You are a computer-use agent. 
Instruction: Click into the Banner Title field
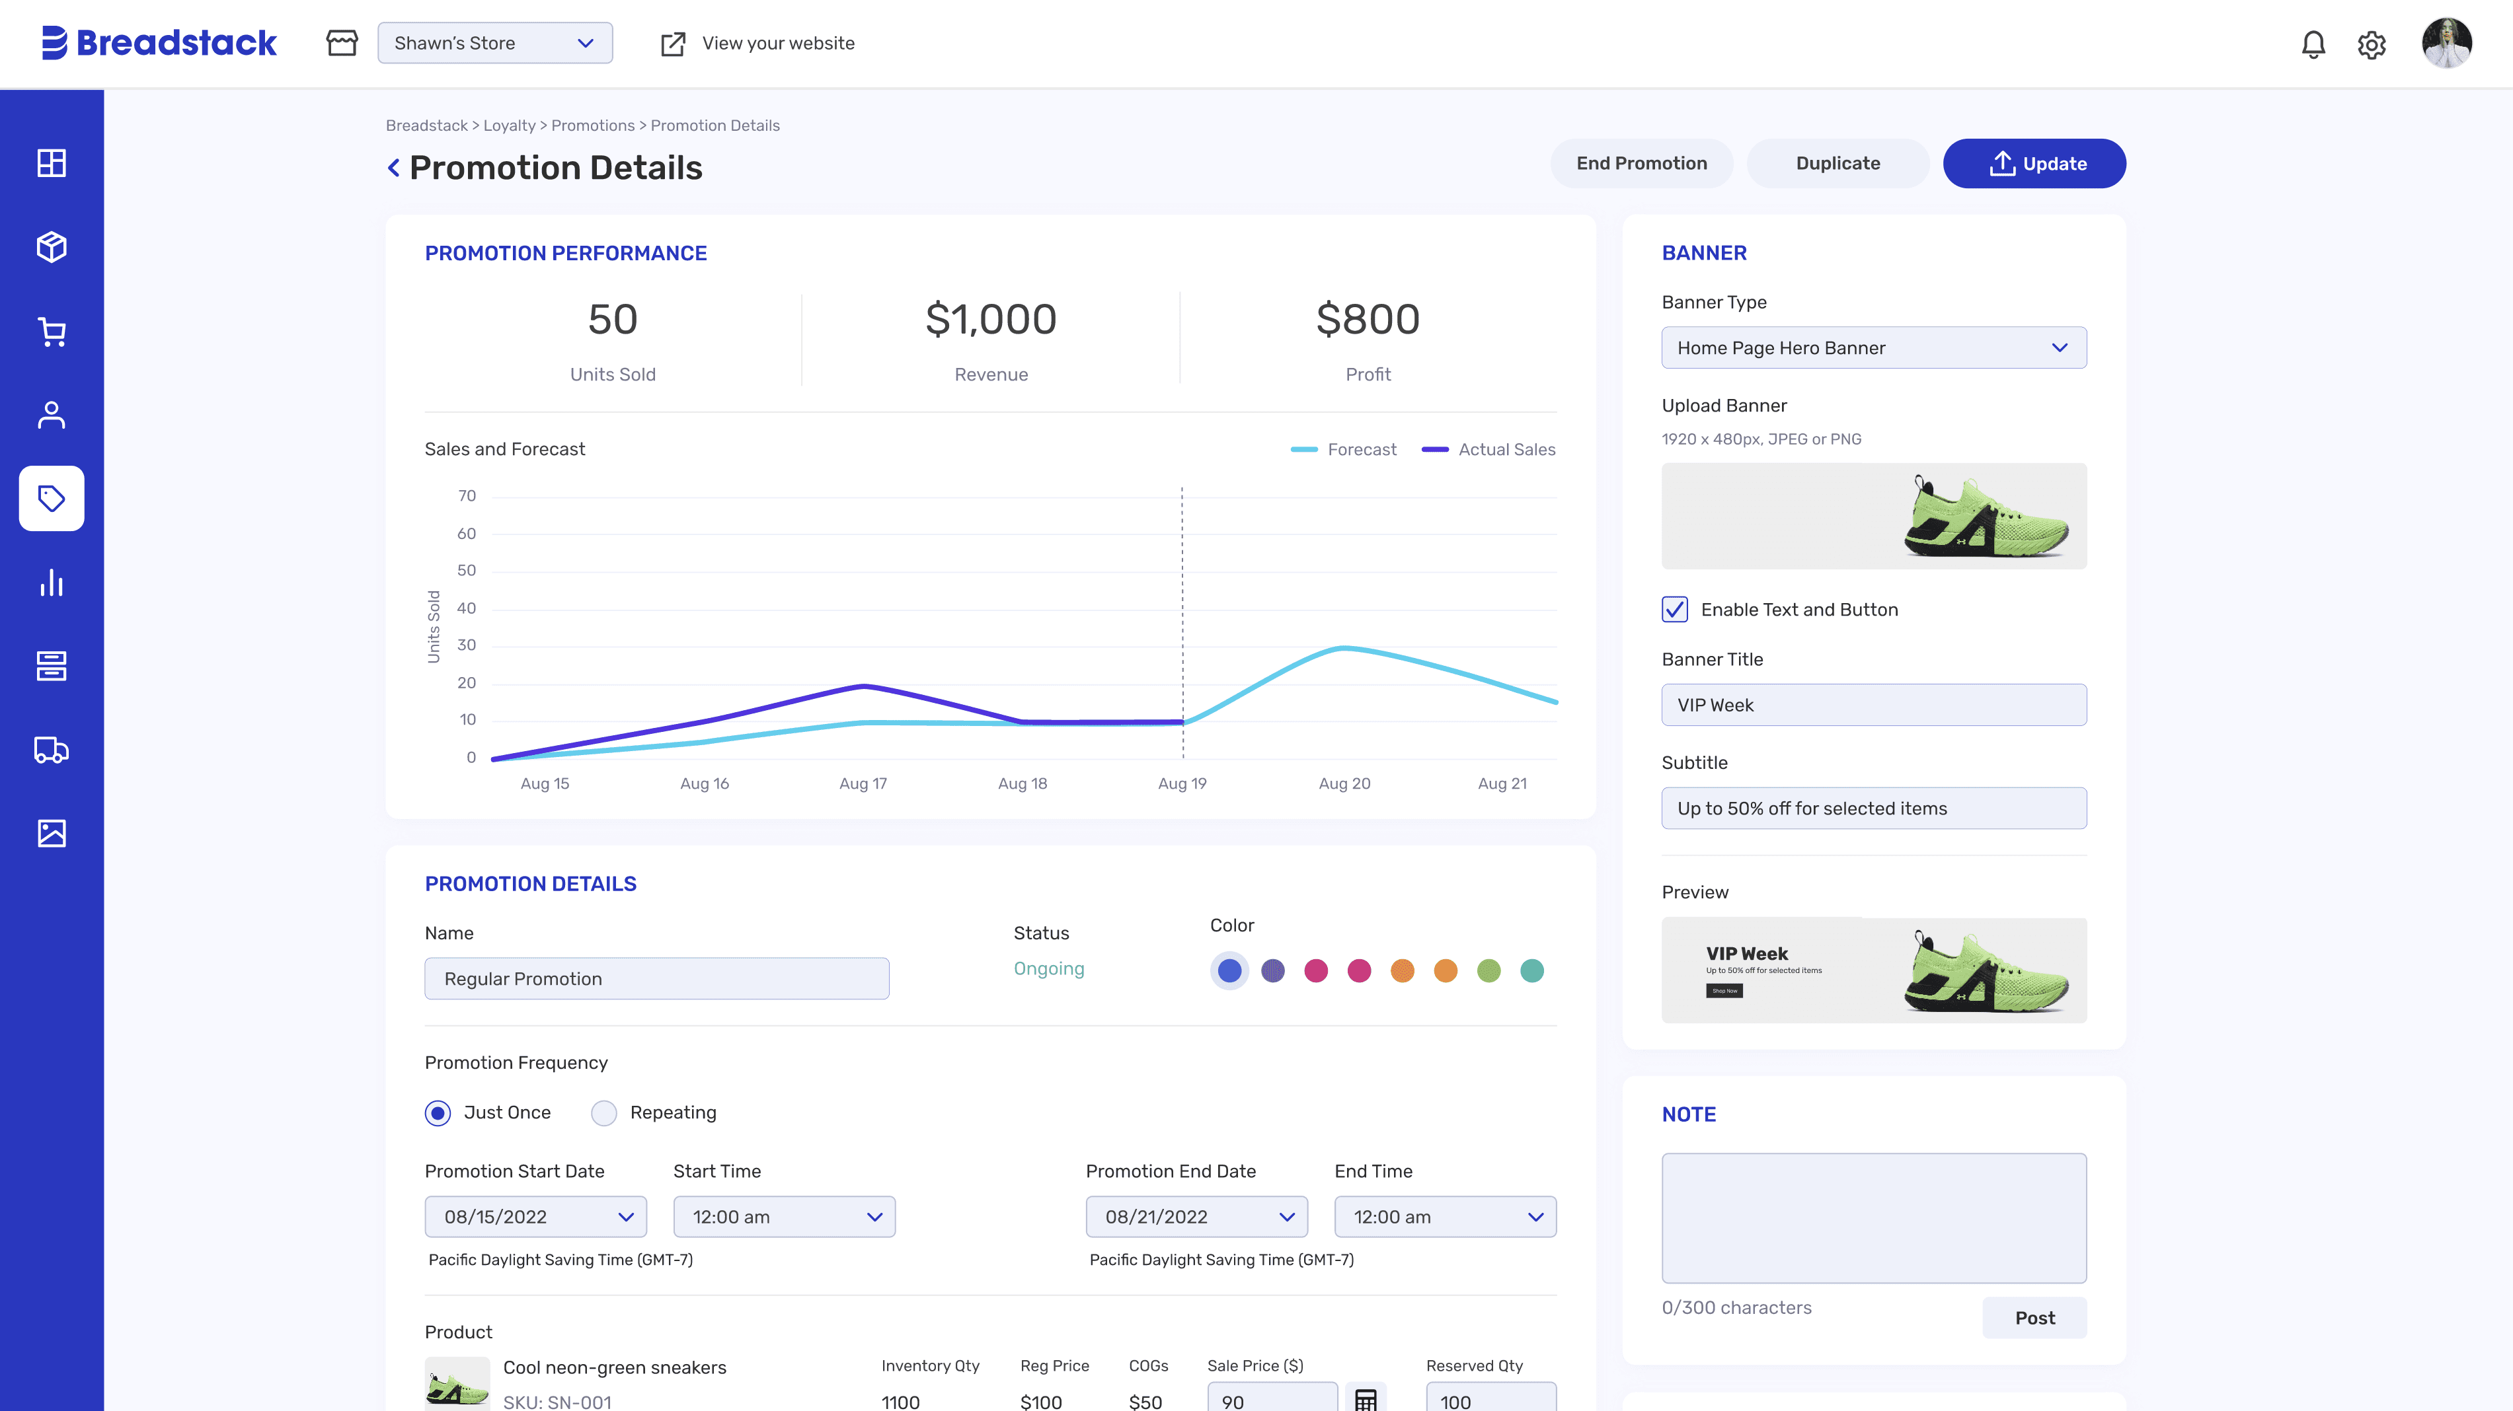[1873, 705]
